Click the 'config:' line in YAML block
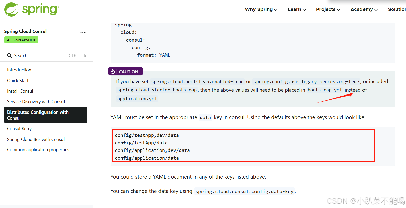Image resolution: width=406 pixels, height=208 pixels. (141, 48)
